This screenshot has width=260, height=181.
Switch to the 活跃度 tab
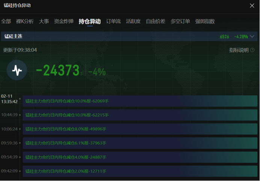133,21
